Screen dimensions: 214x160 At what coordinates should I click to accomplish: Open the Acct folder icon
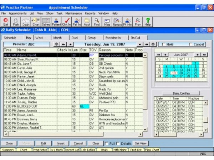pyautogui.click(x=87, y=22)
